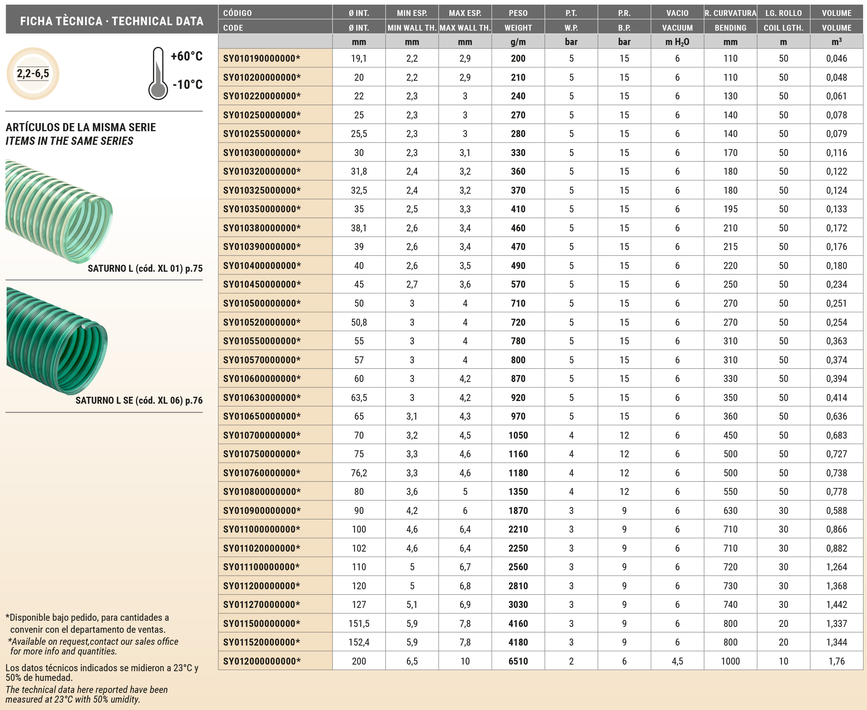Click the SATURNO L SE (cód. XL 06) p.76 label
Image resolution: width=867 pixels, height=710 pixels.
[139, 400]
